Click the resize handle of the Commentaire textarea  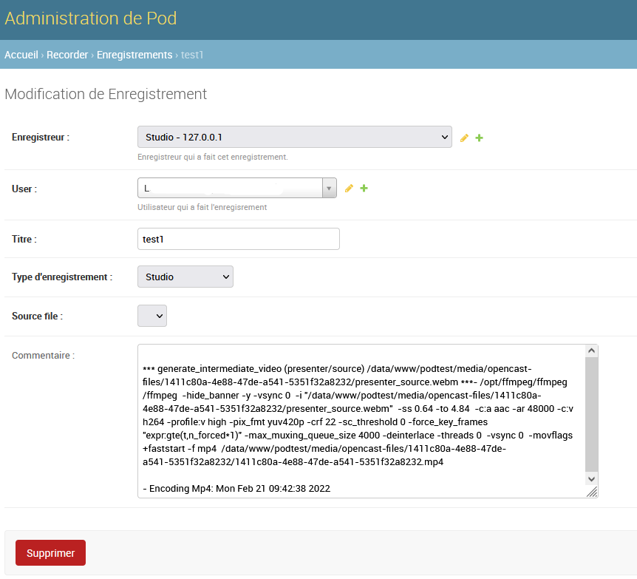[x=592, y=492]
